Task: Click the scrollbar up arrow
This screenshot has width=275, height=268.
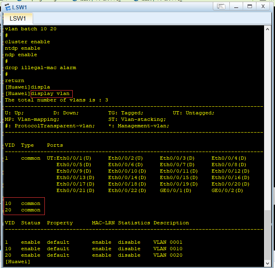Action: tap(267, 29)
